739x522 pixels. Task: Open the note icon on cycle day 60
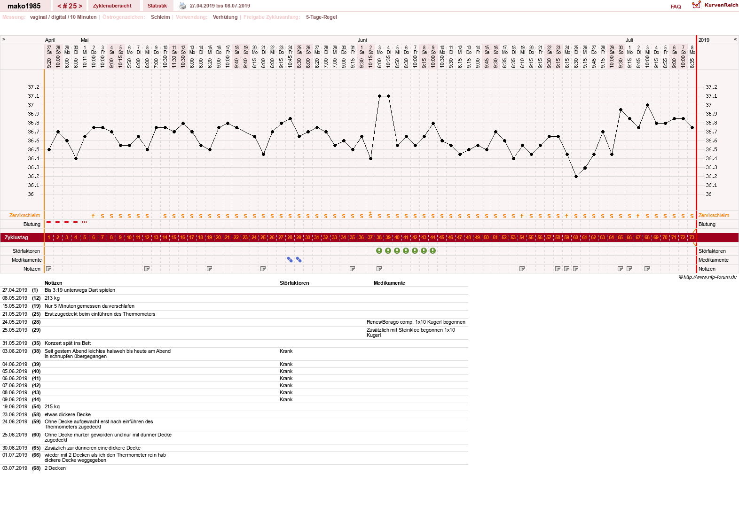[x=576, y=269]
